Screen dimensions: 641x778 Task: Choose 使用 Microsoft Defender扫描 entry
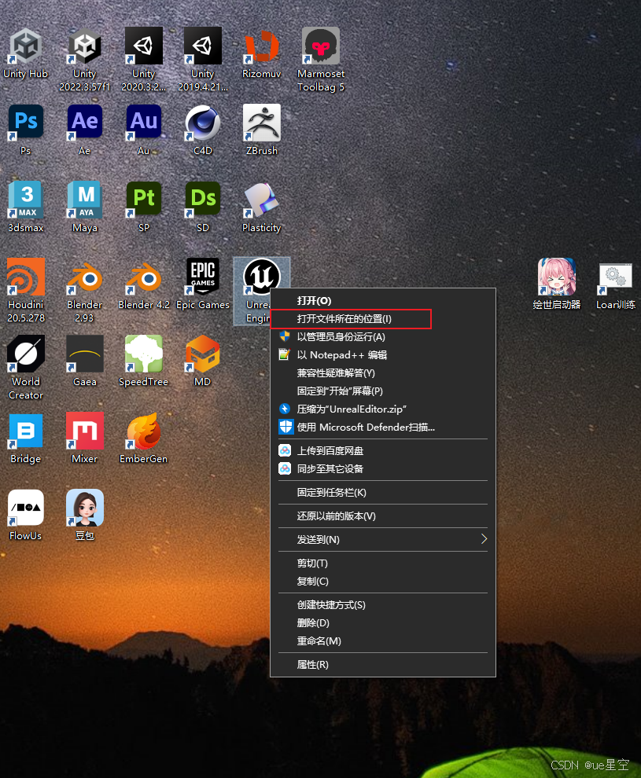[x=383, y=428]
